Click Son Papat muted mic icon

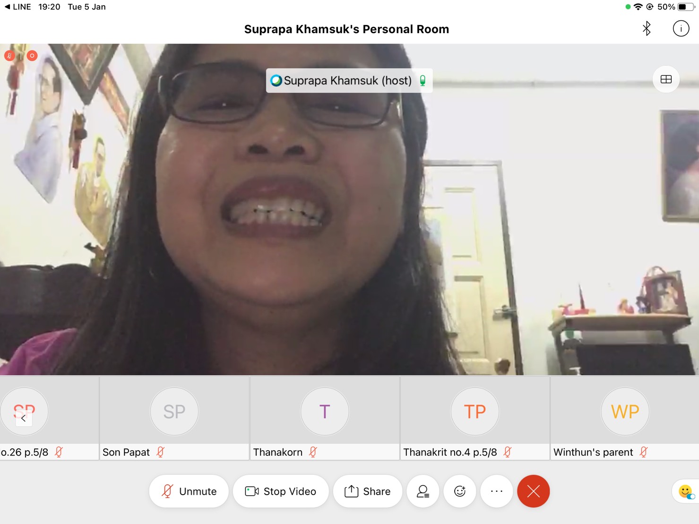tap(161, 452)
